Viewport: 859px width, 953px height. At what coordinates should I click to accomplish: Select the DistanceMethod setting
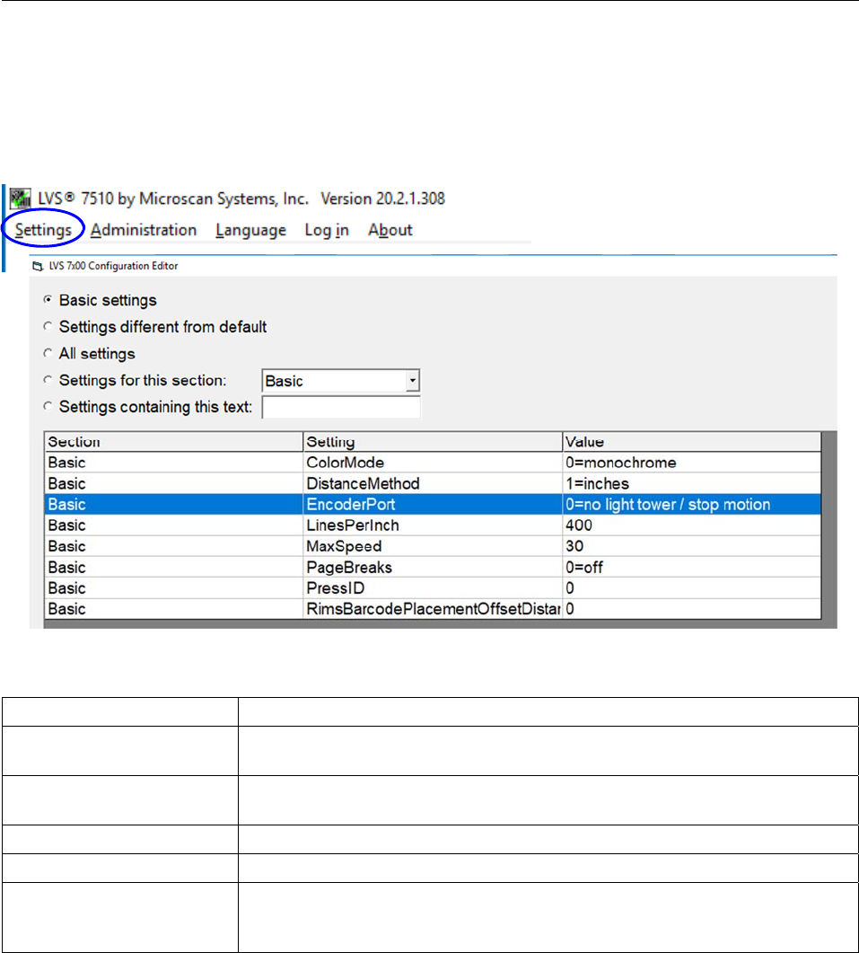point(433,484)
